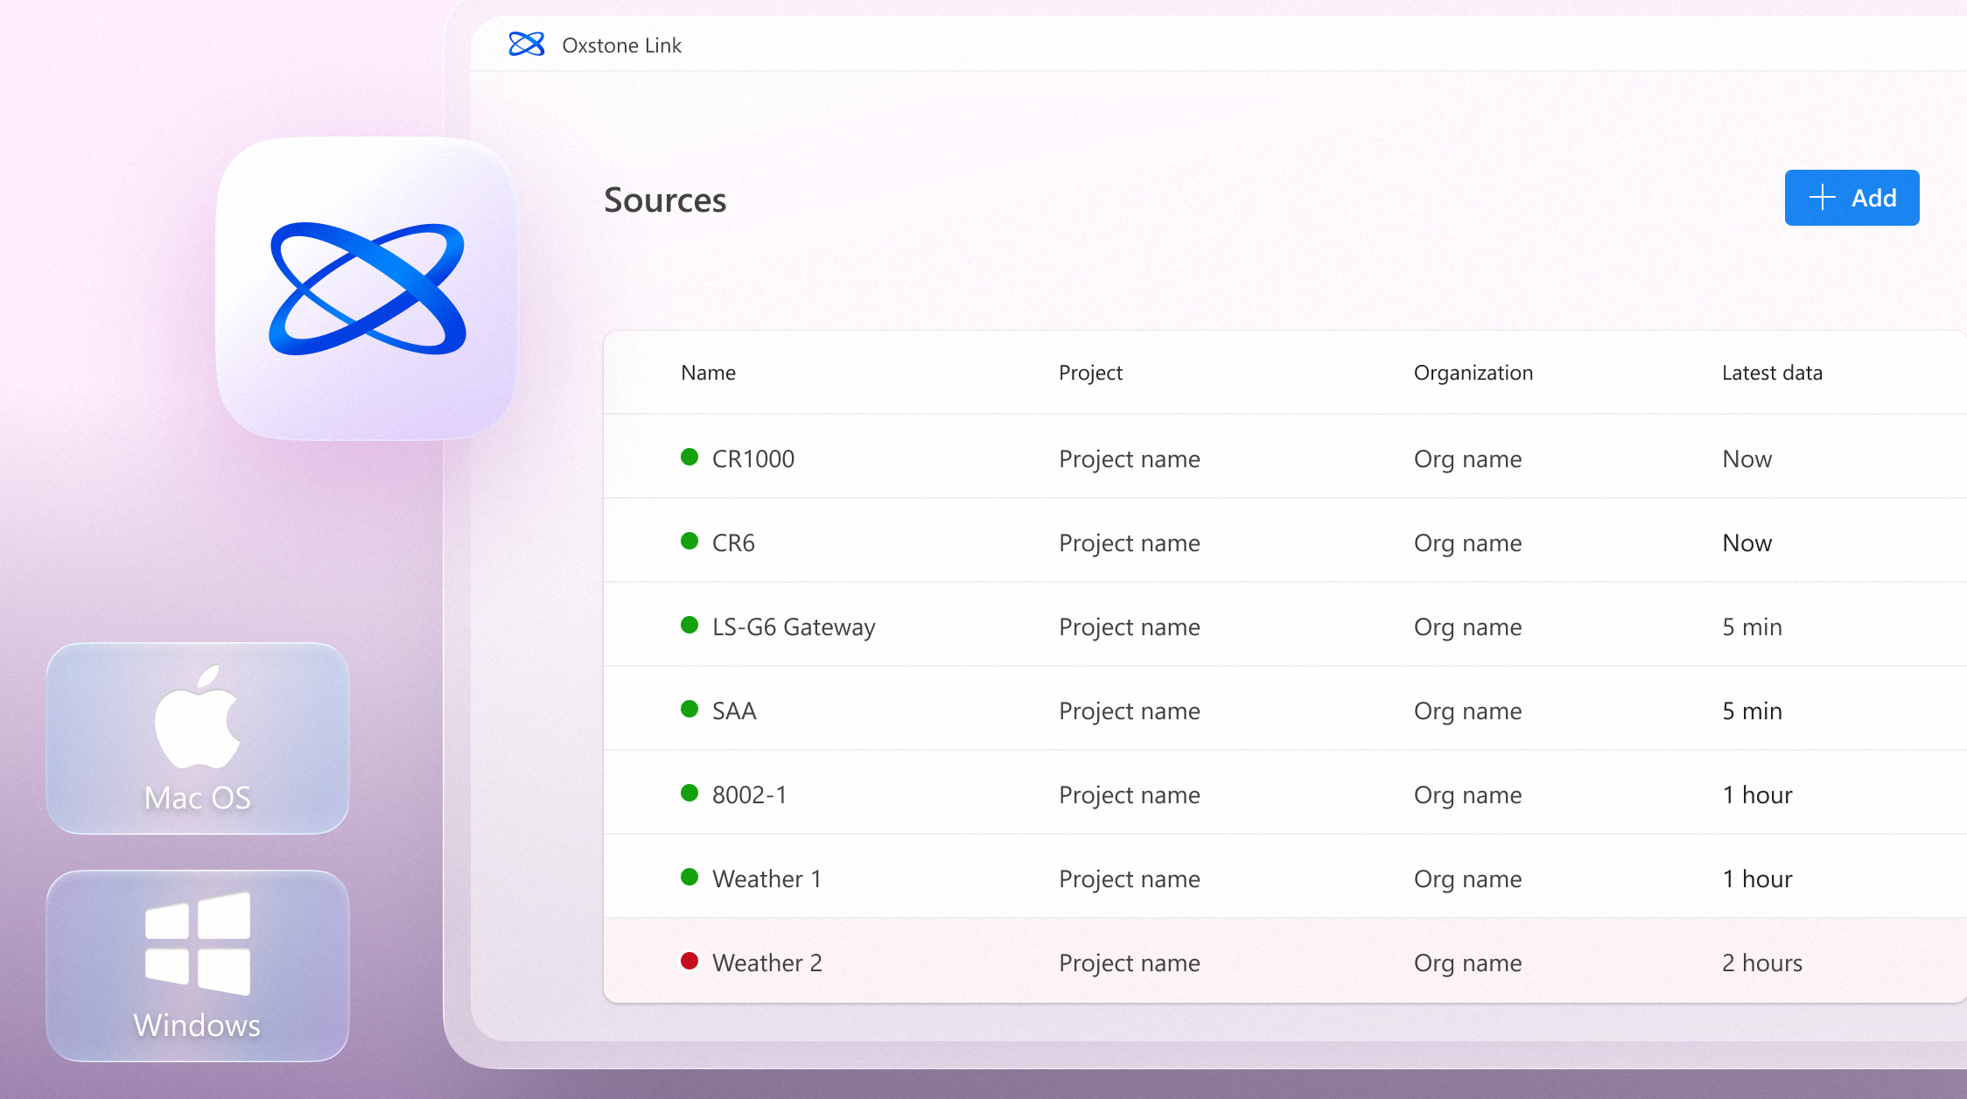Click red status dot for Weather 2
Viewport: 1967px width, 1099px height.
click(689, 961)
